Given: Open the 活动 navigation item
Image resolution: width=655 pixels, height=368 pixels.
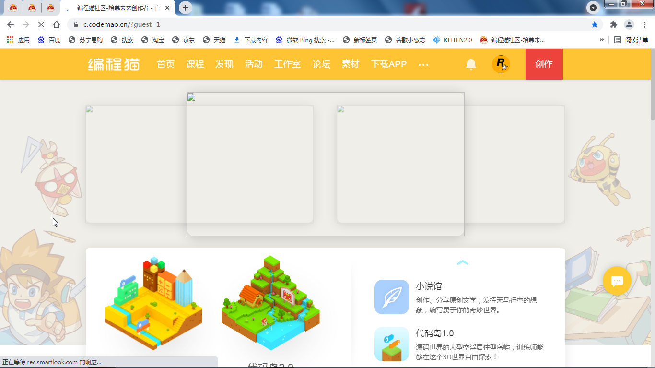Looking at the screenshot, I should 254,64.
